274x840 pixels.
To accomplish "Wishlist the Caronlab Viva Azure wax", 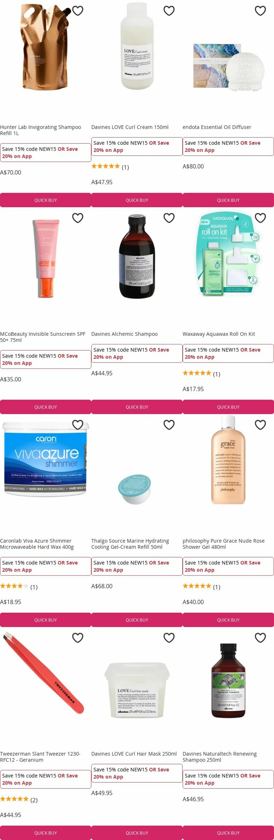I will (78, 424).
